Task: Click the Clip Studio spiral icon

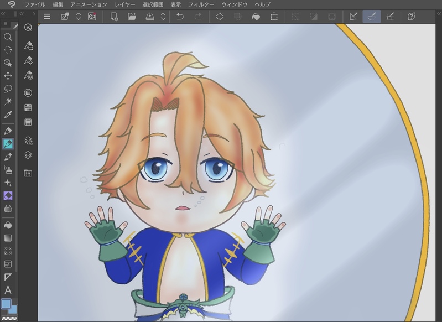Action: tap(92, 17)
